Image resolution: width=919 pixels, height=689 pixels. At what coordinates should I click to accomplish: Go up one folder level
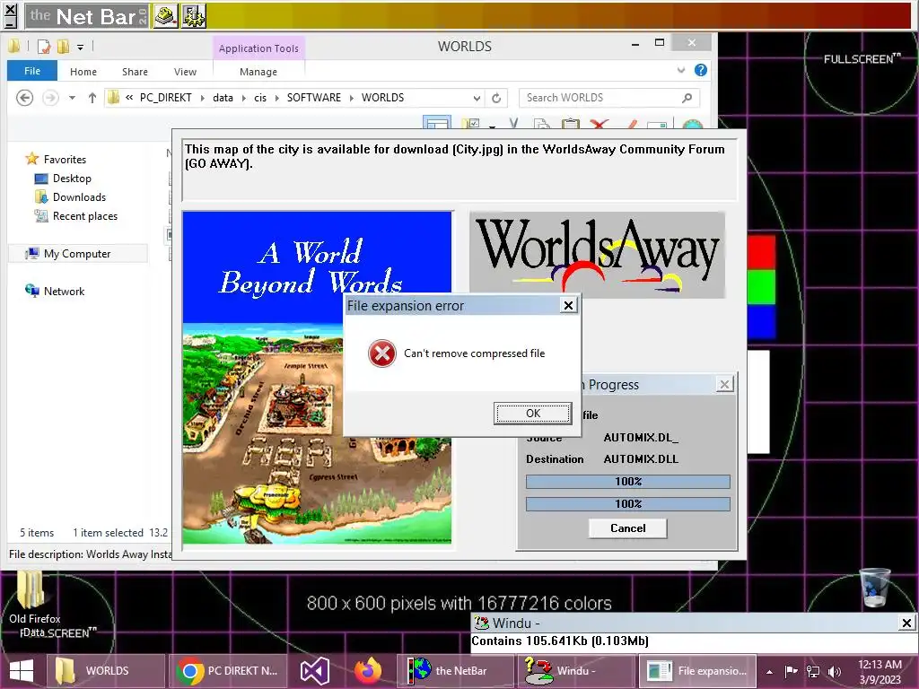pyautogui.click(x=92, y=98)
